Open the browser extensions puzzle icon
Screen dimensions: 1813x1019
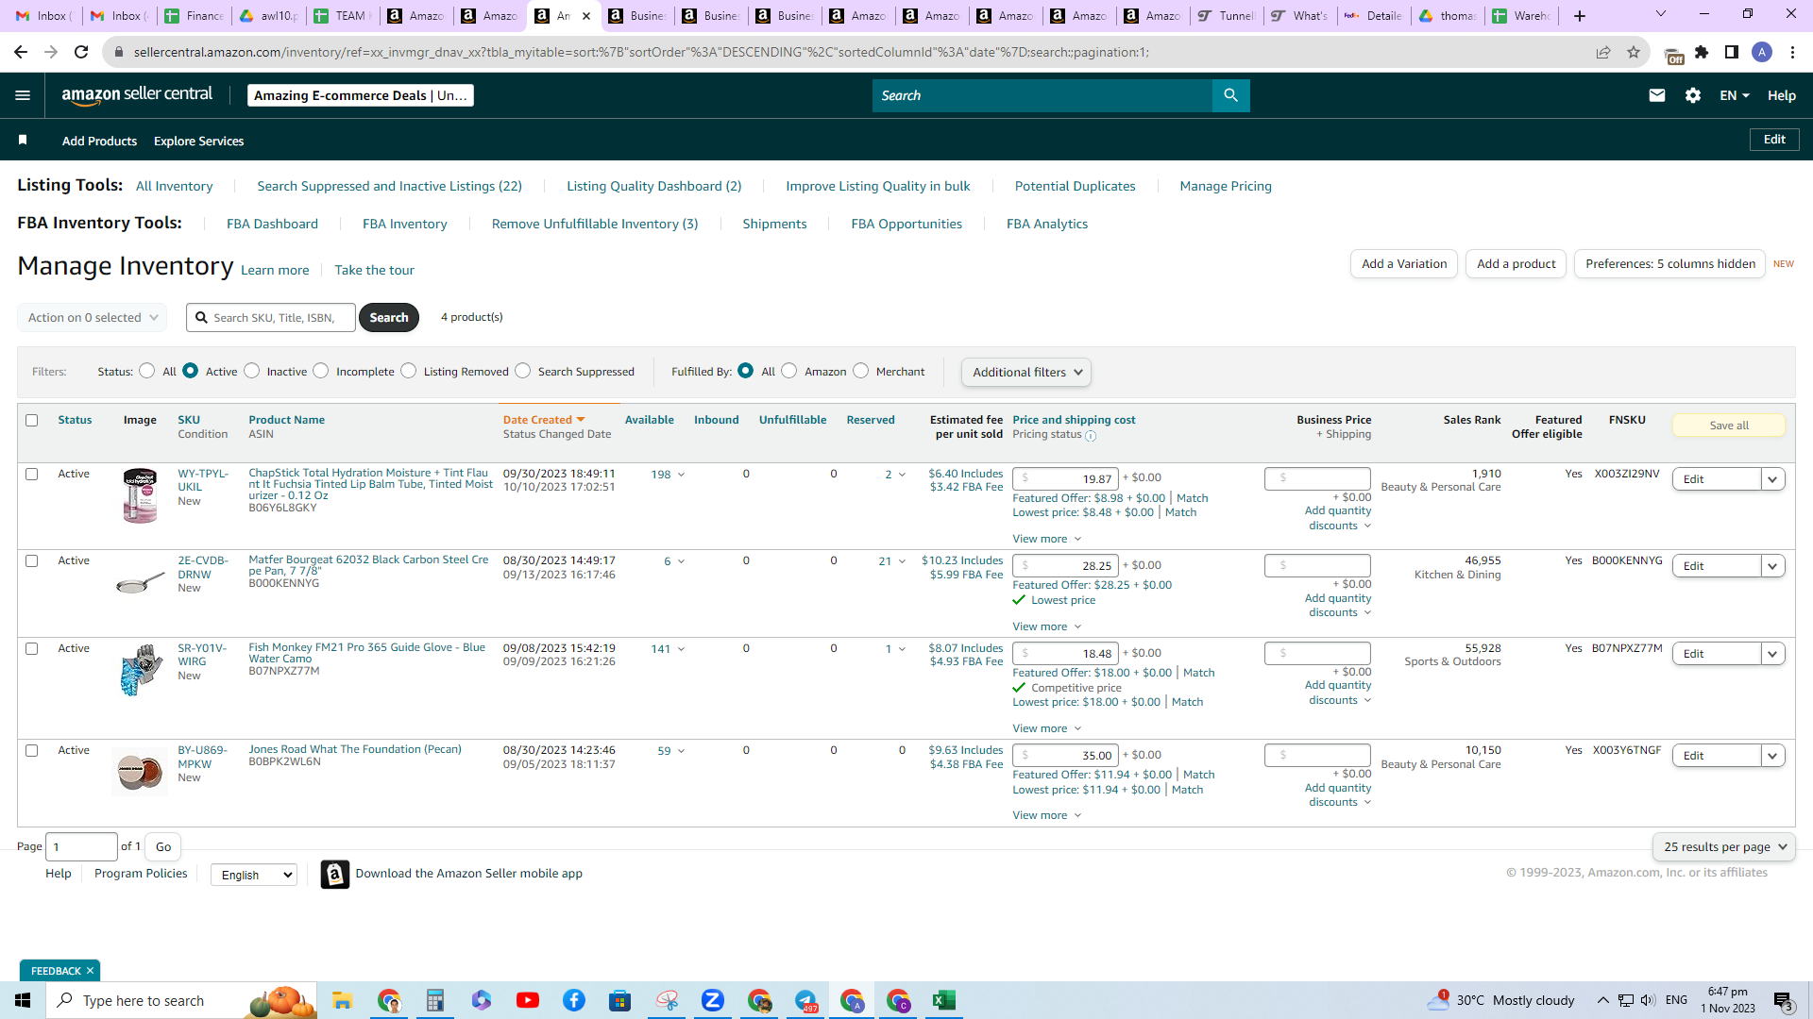point(1702,52)
